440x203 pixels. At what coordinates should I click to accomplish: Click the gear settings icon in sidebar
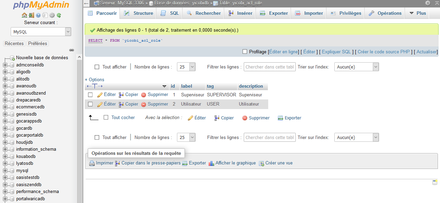pos(52,15)
